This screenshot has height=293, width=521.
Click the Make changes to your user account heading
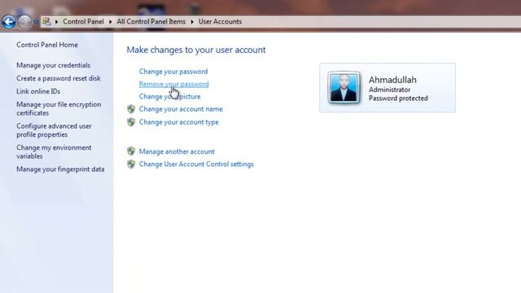[x=196, y=50]
